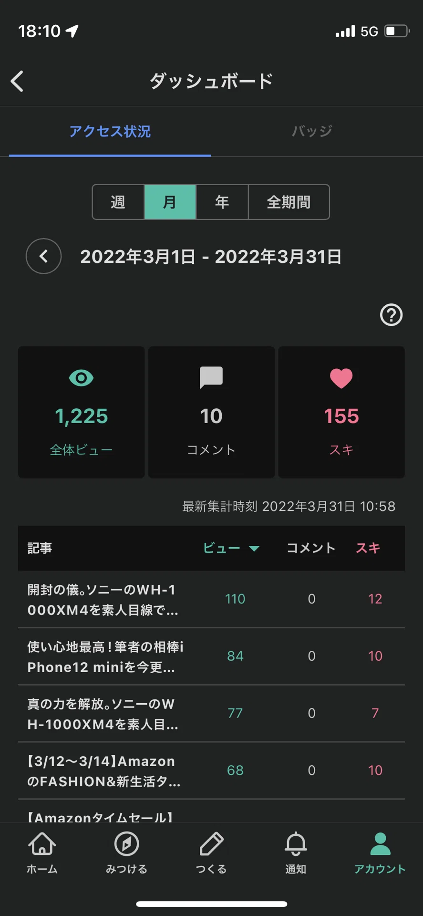This screenshot has height=916, width=423.
Task: Open article 開封の儀。ソニーのWH-1000XM4
Action: [x=211, y=599]
